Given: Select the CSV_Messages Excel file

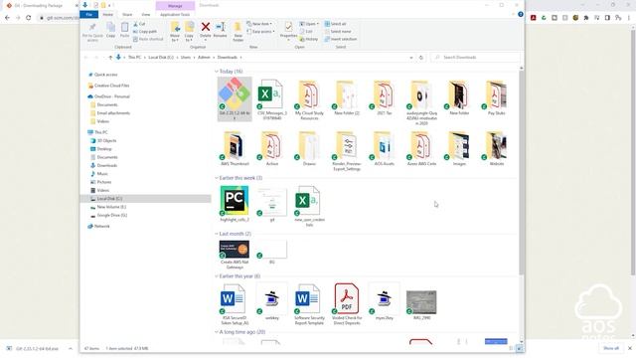Looking at the screenshot, I should point(272,99).
